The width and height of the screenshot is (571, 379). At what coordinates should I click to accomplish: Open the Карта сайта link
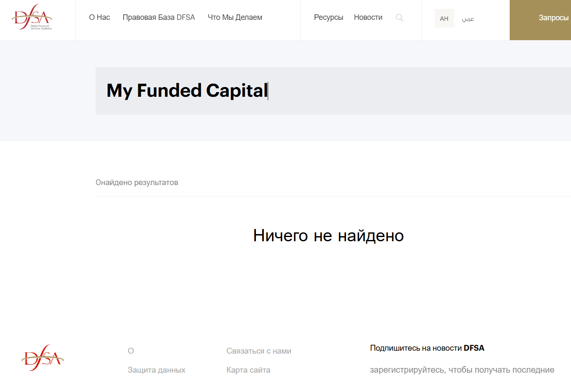[248, 370]
